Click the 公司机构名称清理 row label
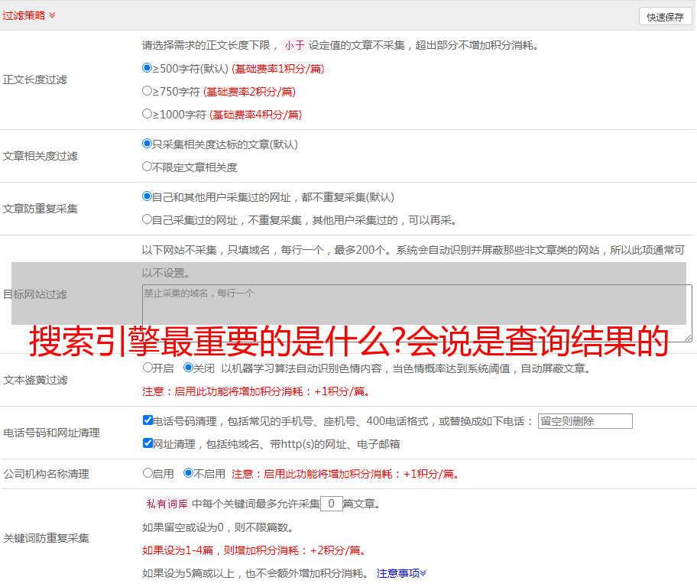 coord(46,474)
